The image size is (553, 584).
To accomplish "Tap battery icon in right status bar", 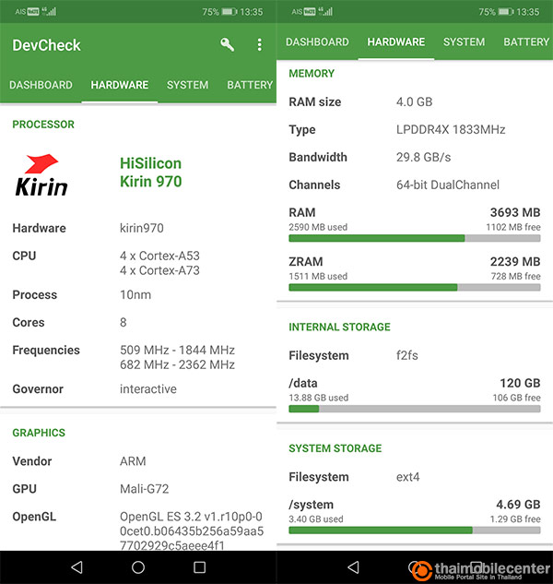I will [506, 12].
